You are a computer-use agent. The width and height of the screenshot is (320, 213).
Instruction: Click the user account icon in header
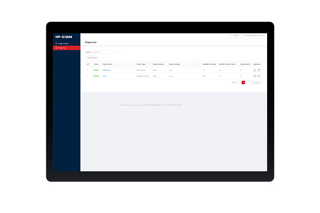coord(243,35)
